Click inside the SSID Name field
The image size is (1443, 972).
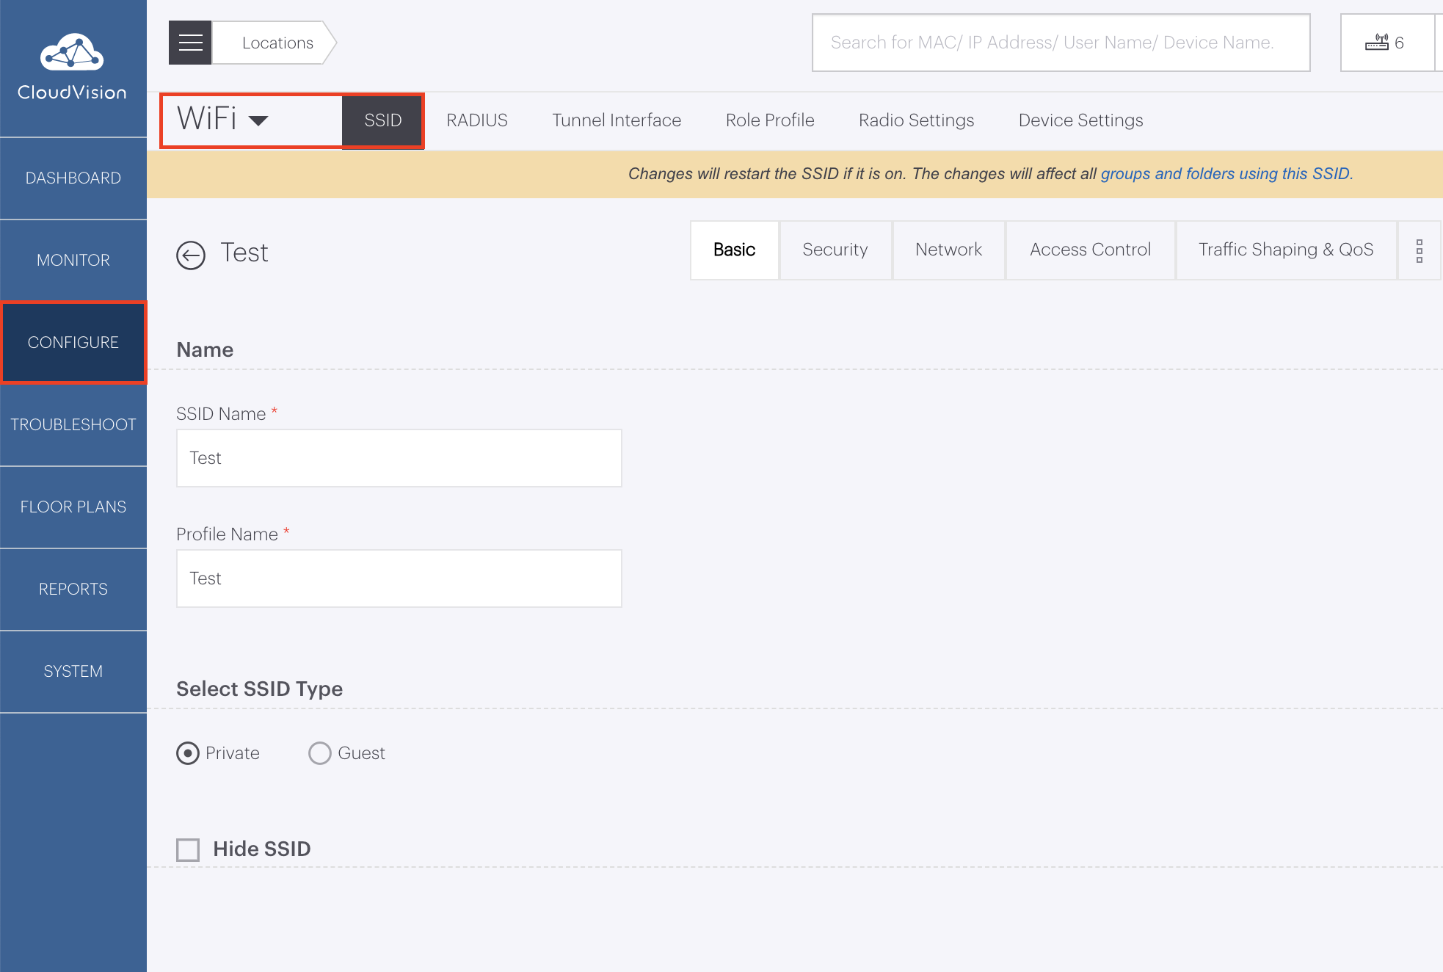tap(399, 457)
